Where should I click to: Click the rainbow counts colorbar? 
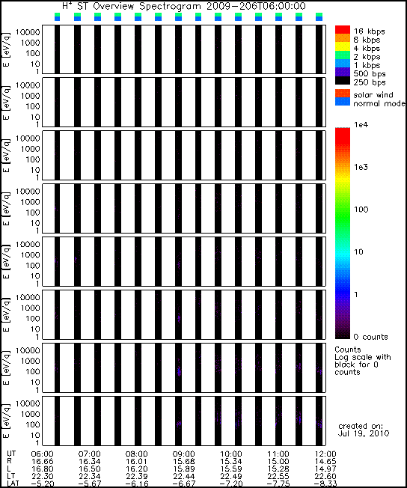click(x=342, y=233)
